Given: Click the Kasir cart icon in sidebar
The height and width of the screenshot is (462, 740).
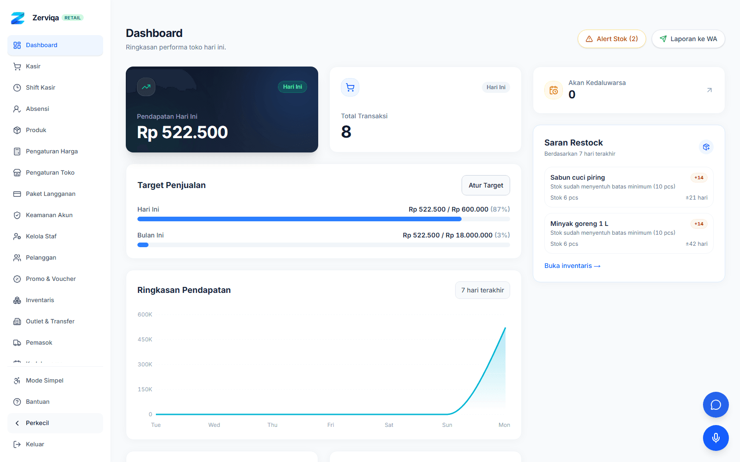Looking at the screenshot, I should click(x=17, y=67).
